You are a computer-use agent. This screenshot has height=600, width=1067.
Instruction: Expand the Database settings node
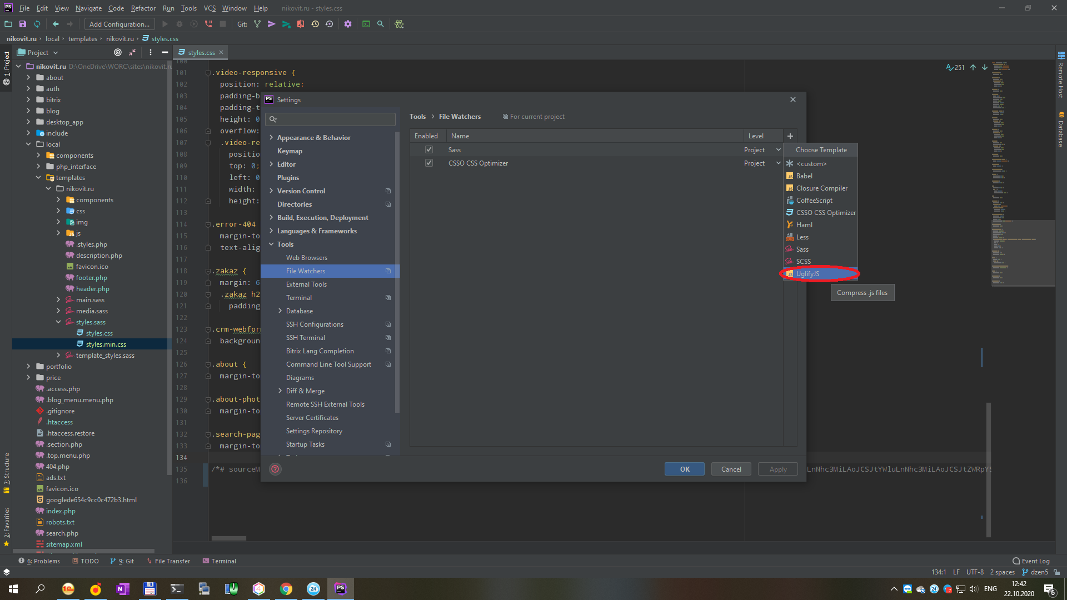[x=280, y=311]
